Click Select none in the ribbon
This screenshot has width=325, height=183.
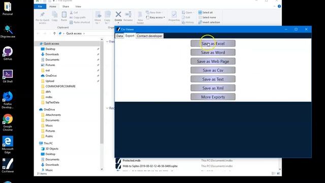coord(207,17)
